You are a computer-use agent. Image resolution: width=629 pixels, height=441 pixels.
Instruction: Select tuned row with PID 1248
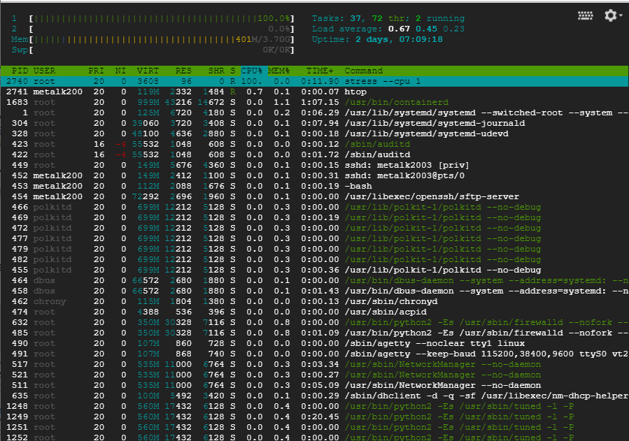(315, 406)
